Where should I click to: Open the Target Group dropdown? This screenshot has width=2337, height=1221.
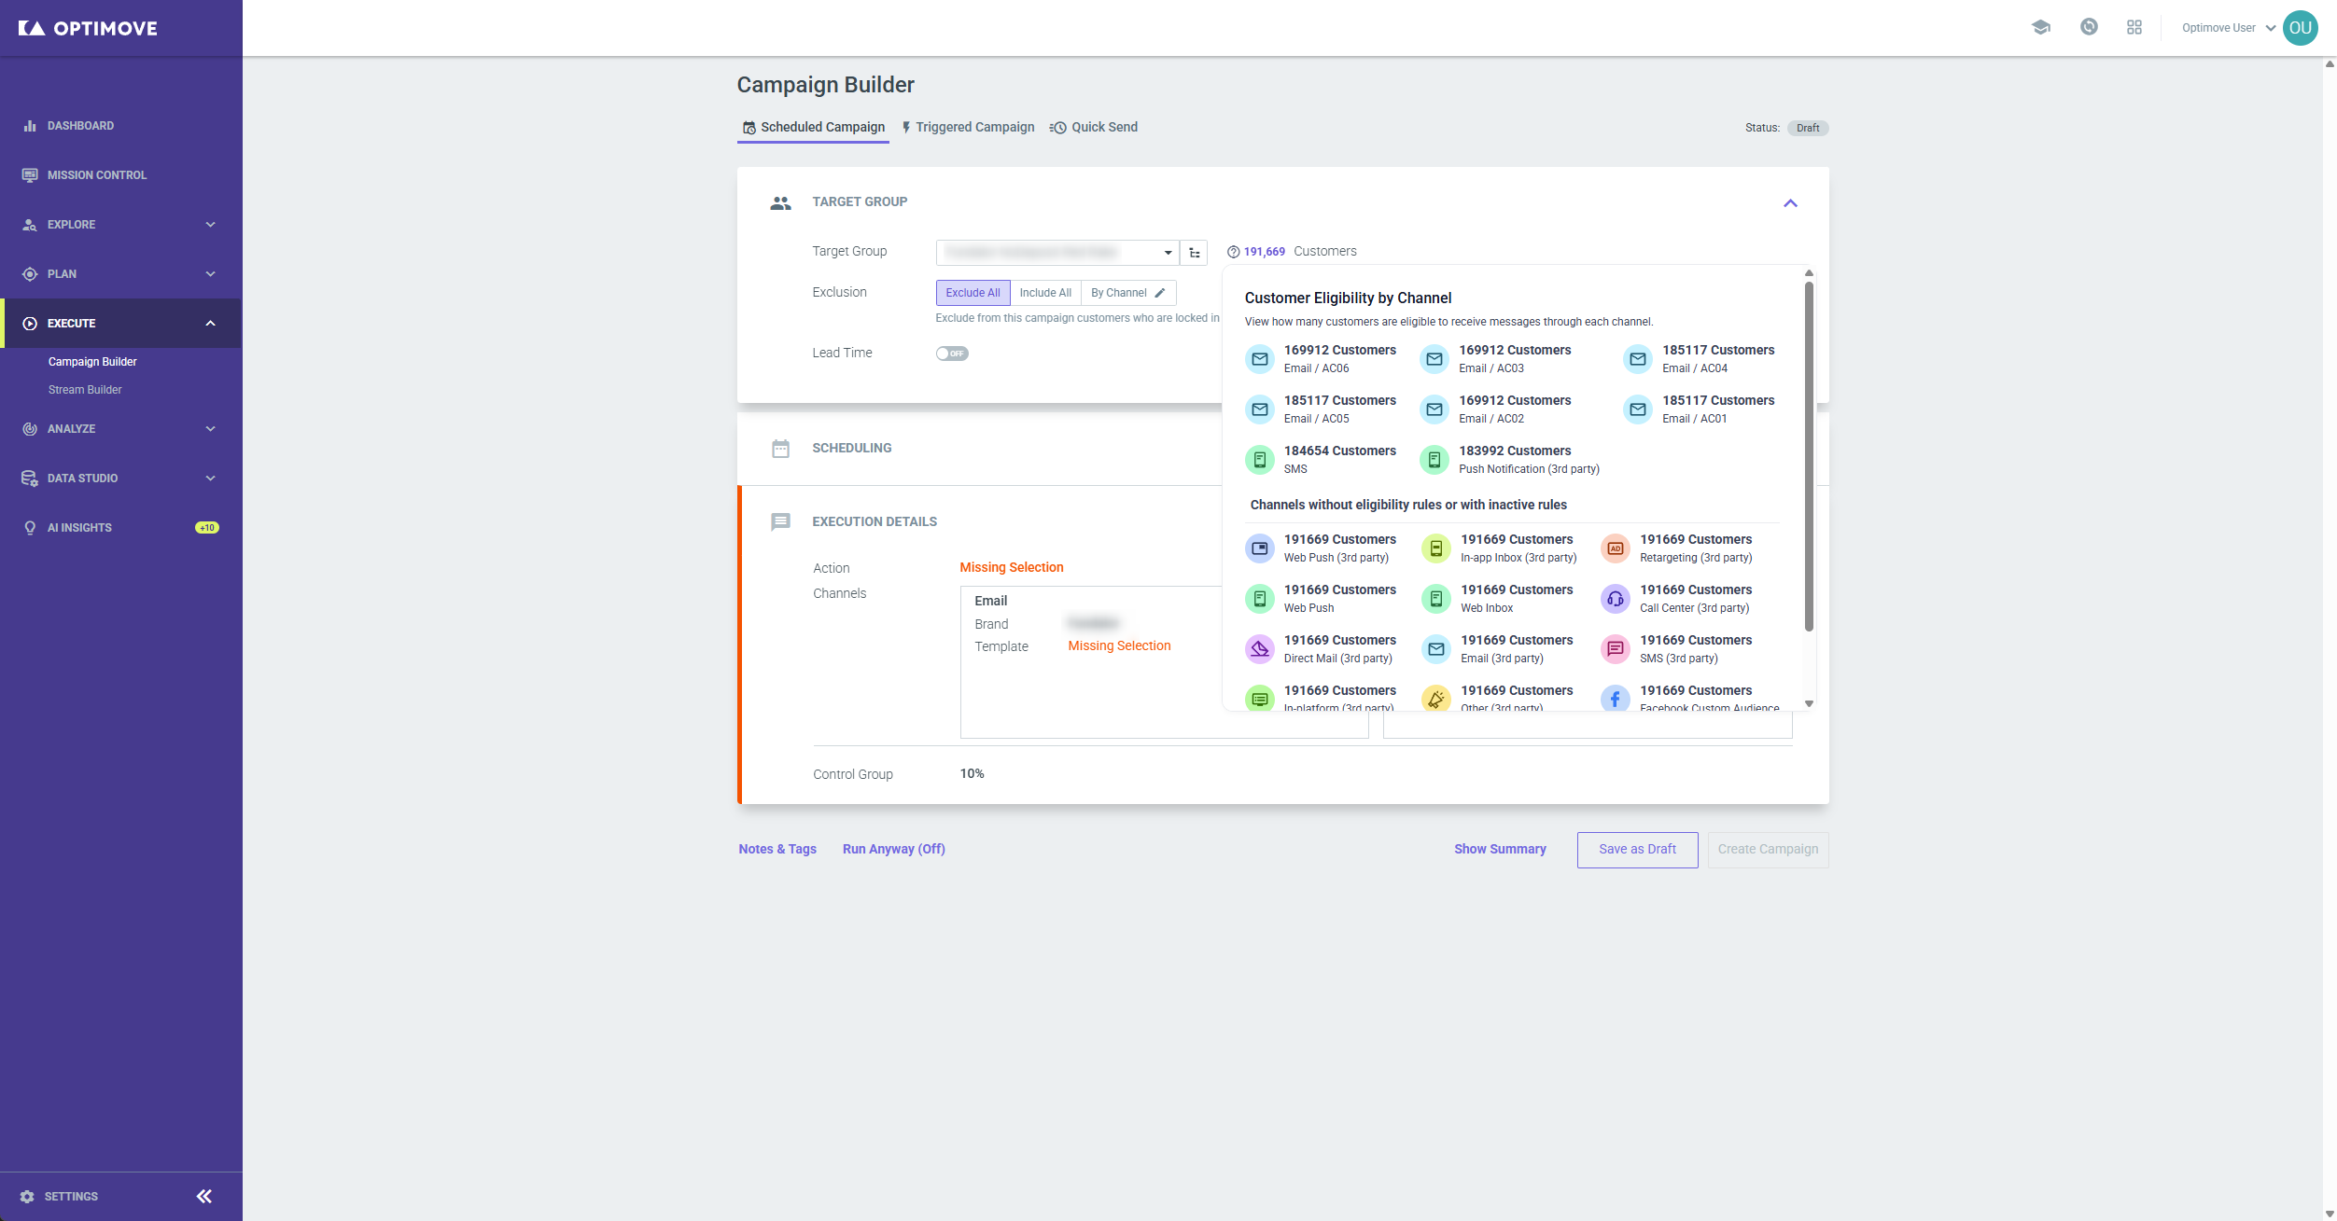[x=1057, y=253]
